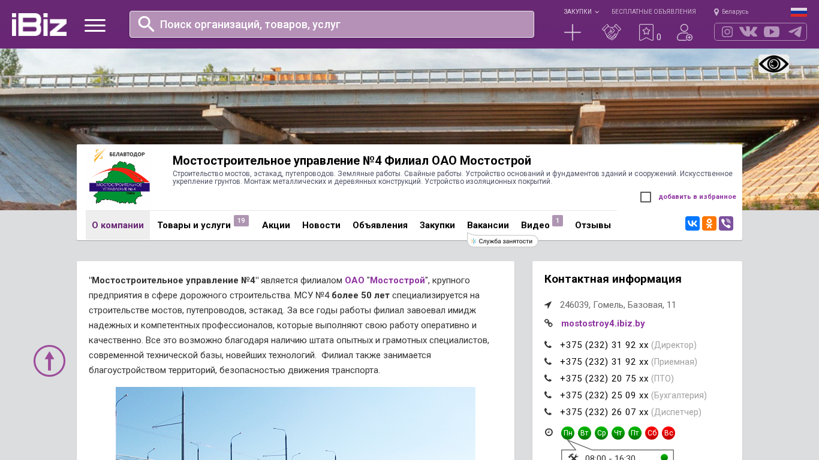
Task: Click the 'Контактная информация' heading
Action: click(613, 279)
